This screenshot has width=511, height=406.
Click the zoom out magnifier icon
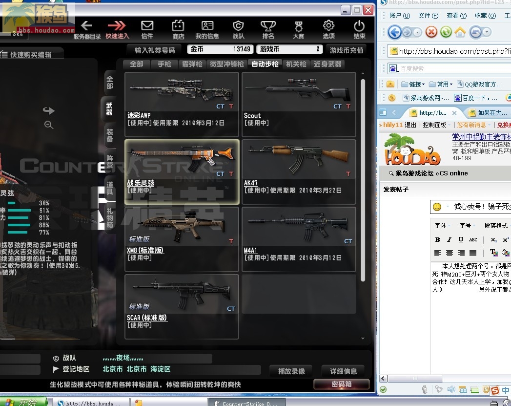click(48, 125)
